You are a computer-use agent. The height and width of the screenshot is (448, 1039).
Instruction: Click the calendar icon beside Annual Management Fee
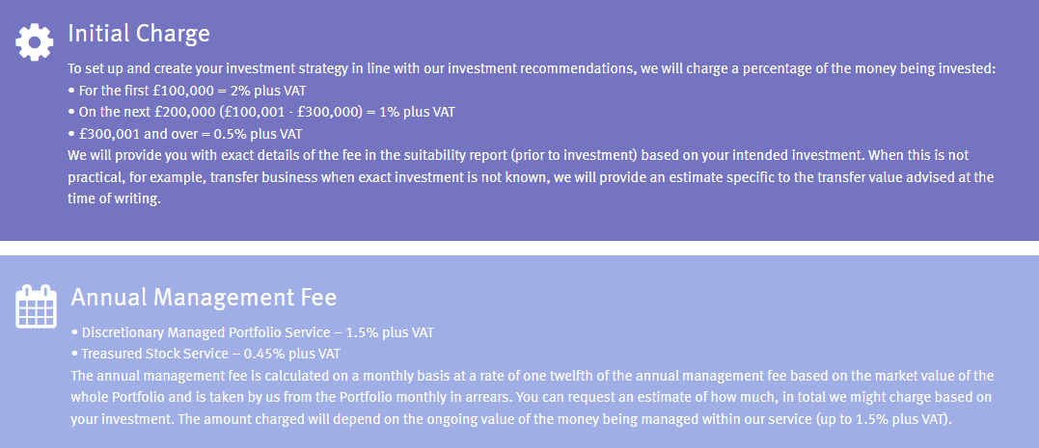click(x=36, y=306)
